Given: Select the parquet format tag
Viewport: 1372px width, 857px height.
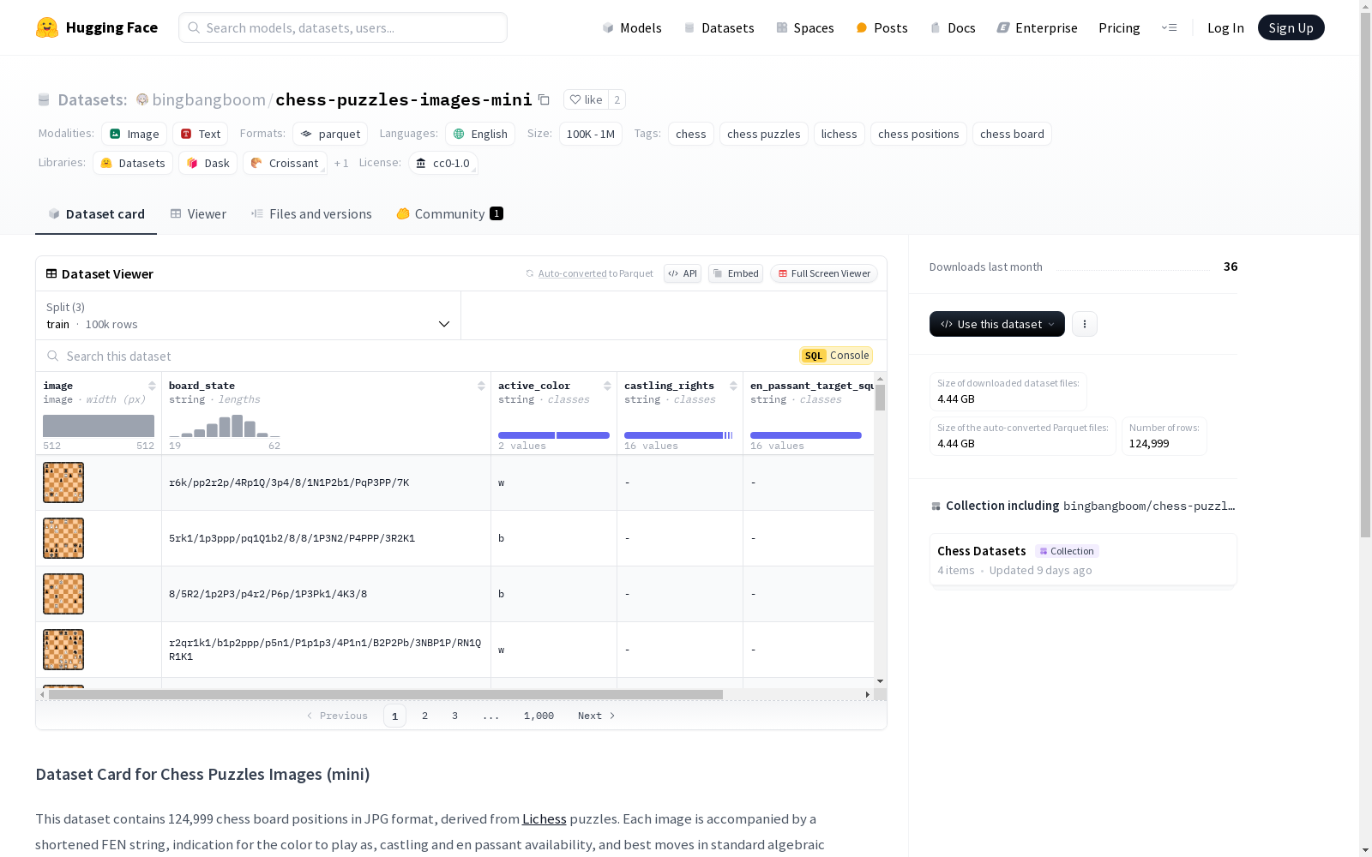Looking at the screenshot, I should point(330,134).
